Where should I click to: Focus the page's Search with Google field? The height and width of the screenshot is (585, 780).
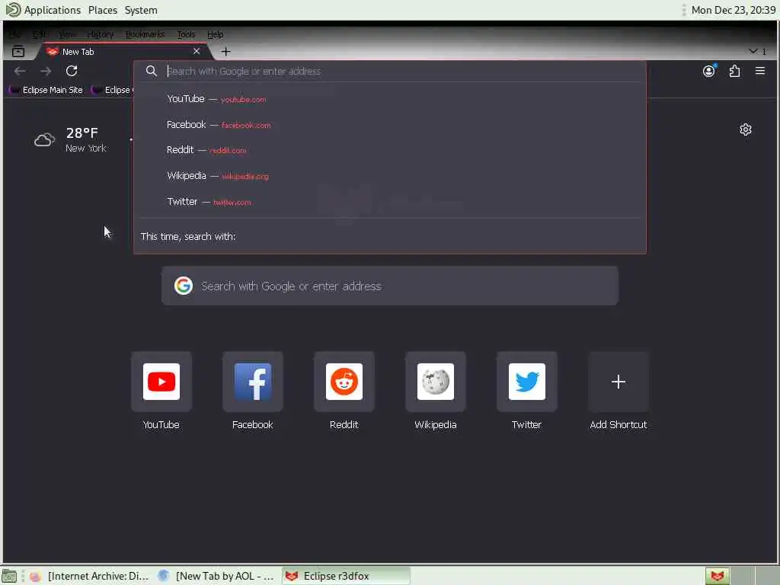click(x=390, y=286)
